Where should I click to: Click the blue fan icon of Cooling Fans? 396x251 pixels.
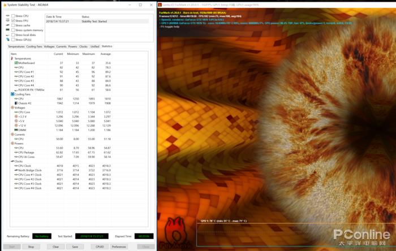click(x=12, y=94)
